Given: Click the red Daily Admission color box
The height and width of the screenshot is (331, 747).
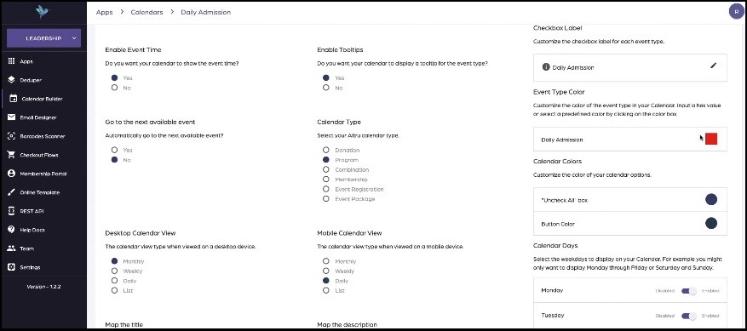Looking at the screenshot, I should [x=711, y=139].
